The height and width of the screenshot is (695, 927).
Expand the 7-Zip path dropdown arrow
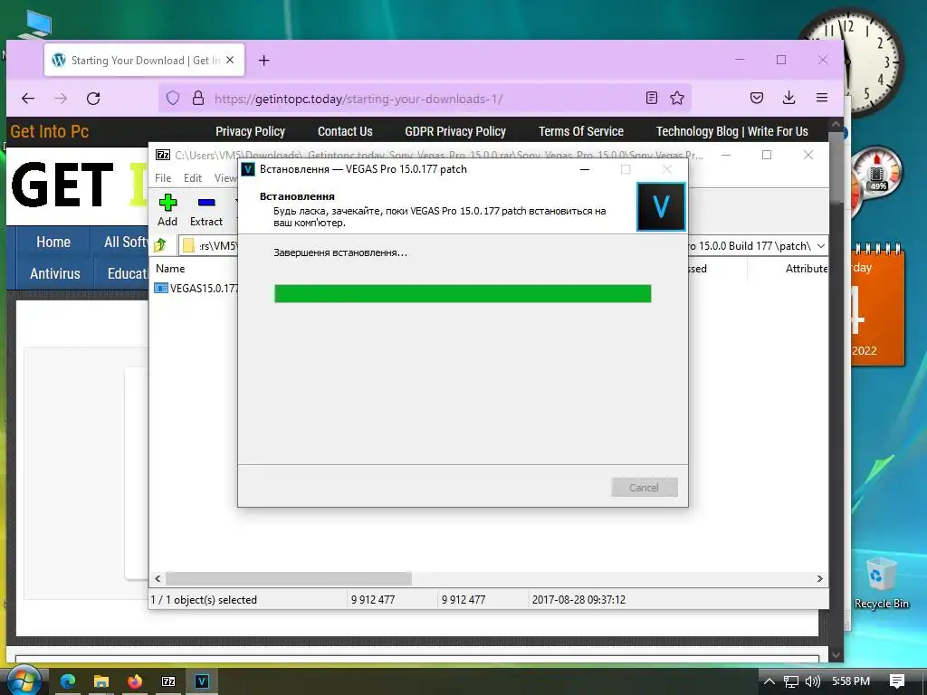click(x=820, y=246)
